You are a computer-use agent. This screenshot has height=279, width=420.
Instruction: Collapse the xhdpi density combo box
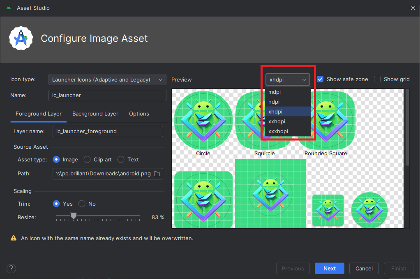tap(288, 79)
